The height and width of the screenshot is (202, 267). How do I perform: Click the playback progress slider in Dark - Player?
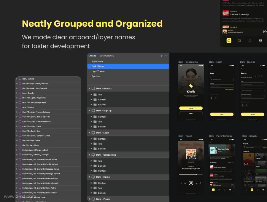tap(191, 175)
